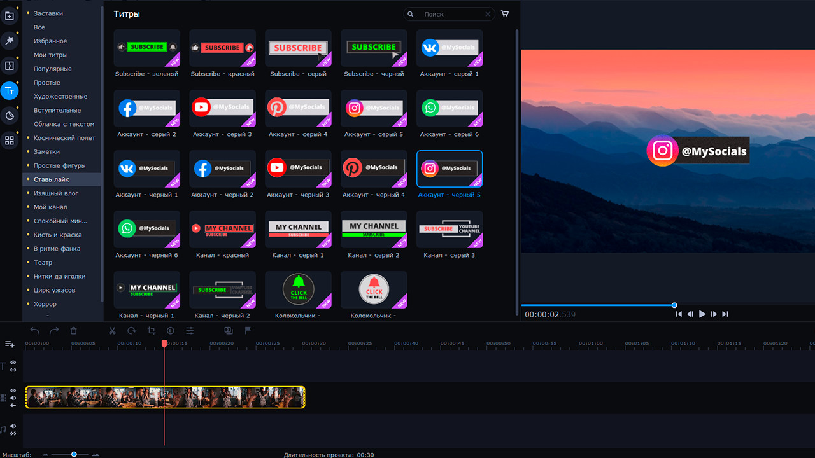Click the Add track button on timeline
The width and height of the screenshot is (815, 458).
pyautogui.click(x=10, y=344)
